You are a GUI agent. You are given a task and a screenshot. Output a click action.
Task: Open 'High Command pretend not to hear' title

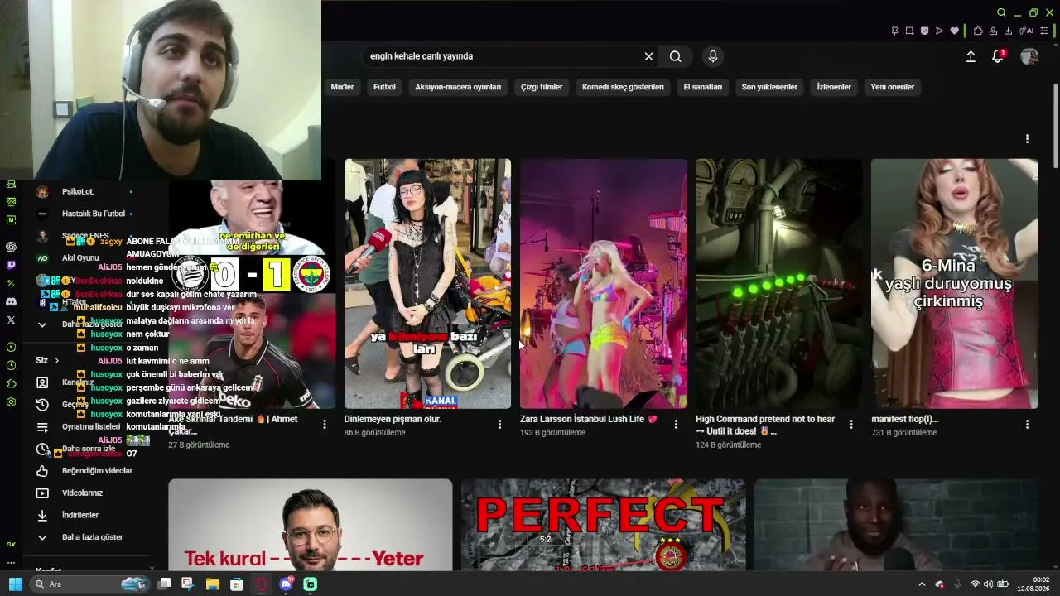pyautogui.click(x=765, y=425)
